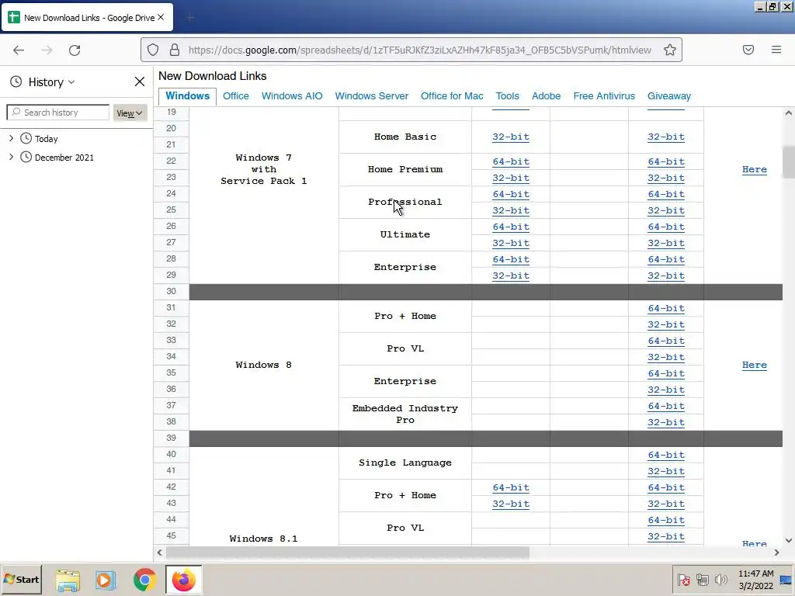Select row header 30
This screenshot has height=596, width=795.
(172, 292)
